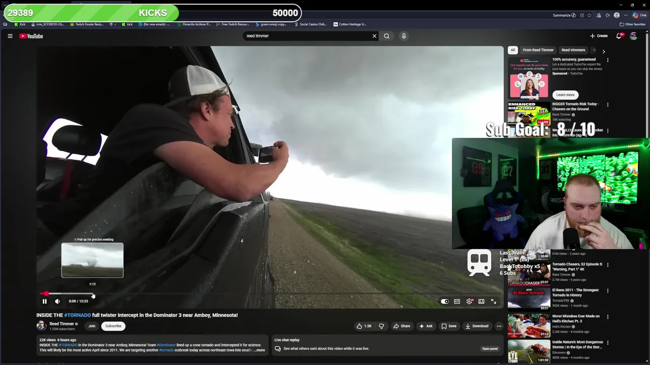Open options for 'El Reno 2011' video
The height and width of the screenshot is (365, 650).
pos(608,290)
